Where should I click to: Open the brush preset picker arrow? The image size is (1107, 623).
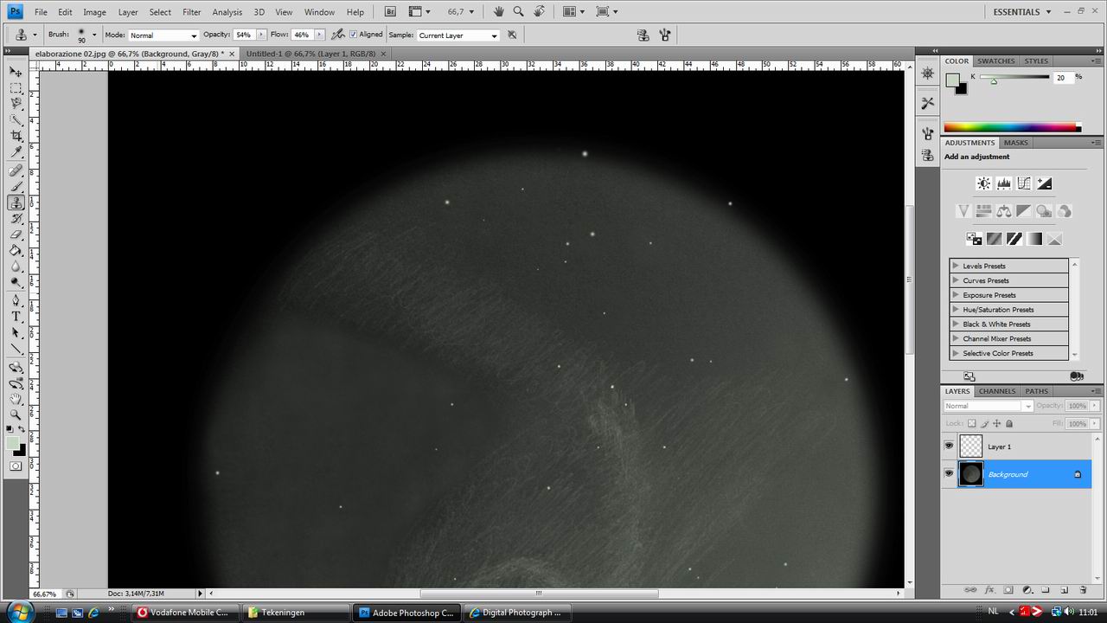94,35
